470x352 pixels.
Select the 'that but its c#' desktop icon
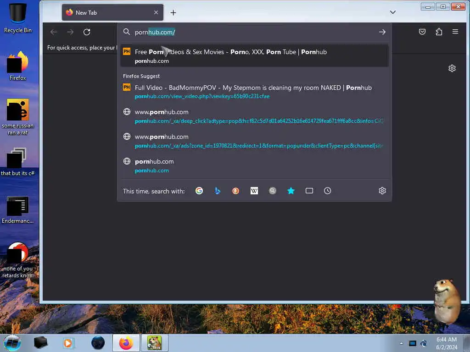18,162
